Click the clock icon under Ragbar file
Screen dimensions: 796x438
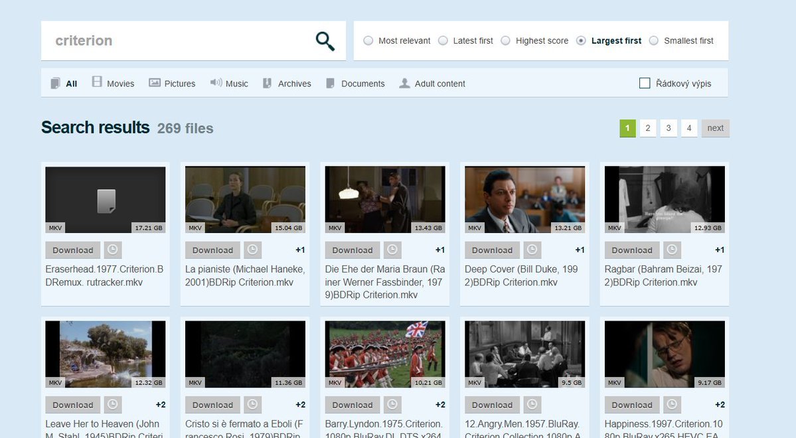tap(673, 250)
